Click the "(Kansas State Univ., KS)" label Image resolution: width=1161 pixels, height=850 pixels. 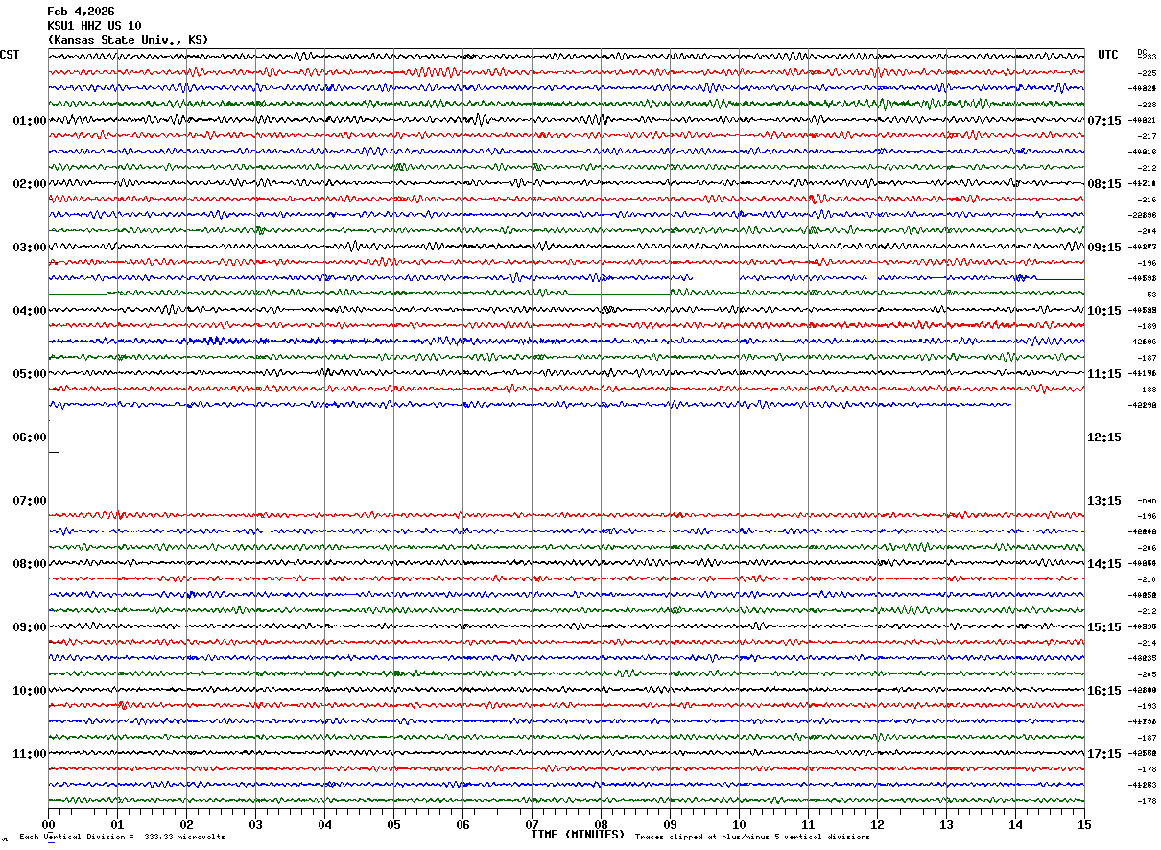(128, 40)
